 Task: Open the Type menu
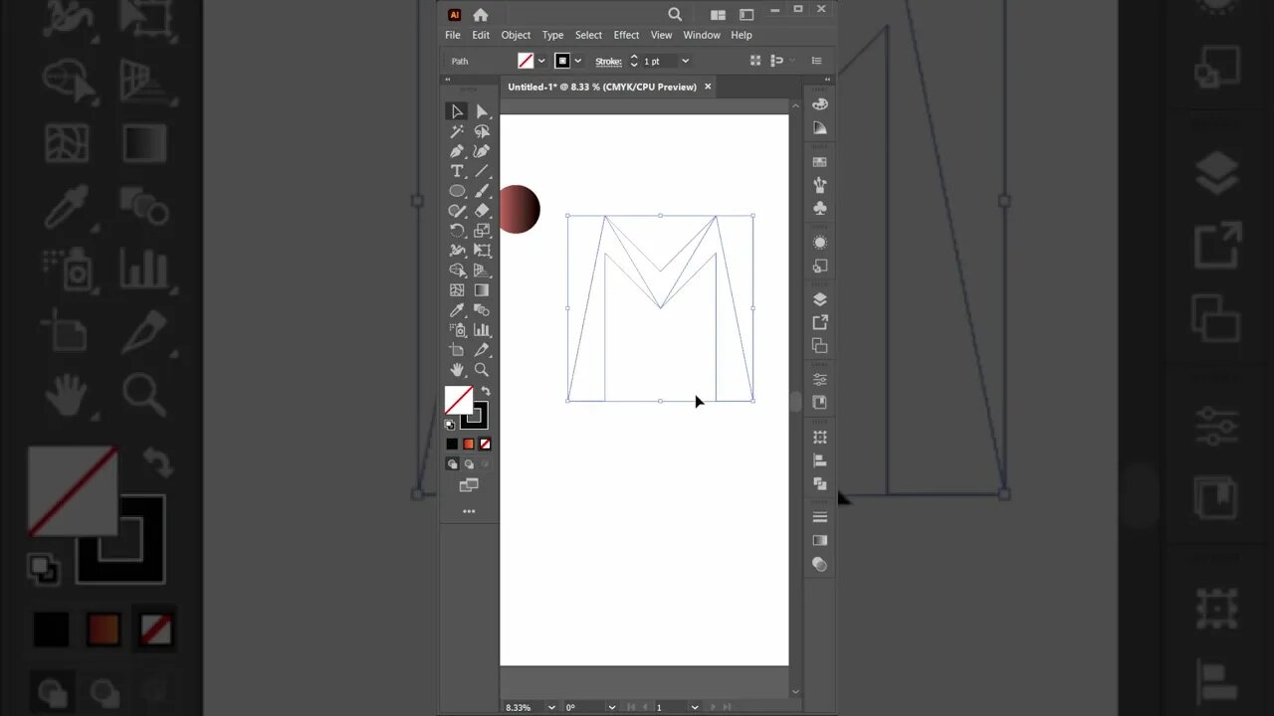(552, 35)
